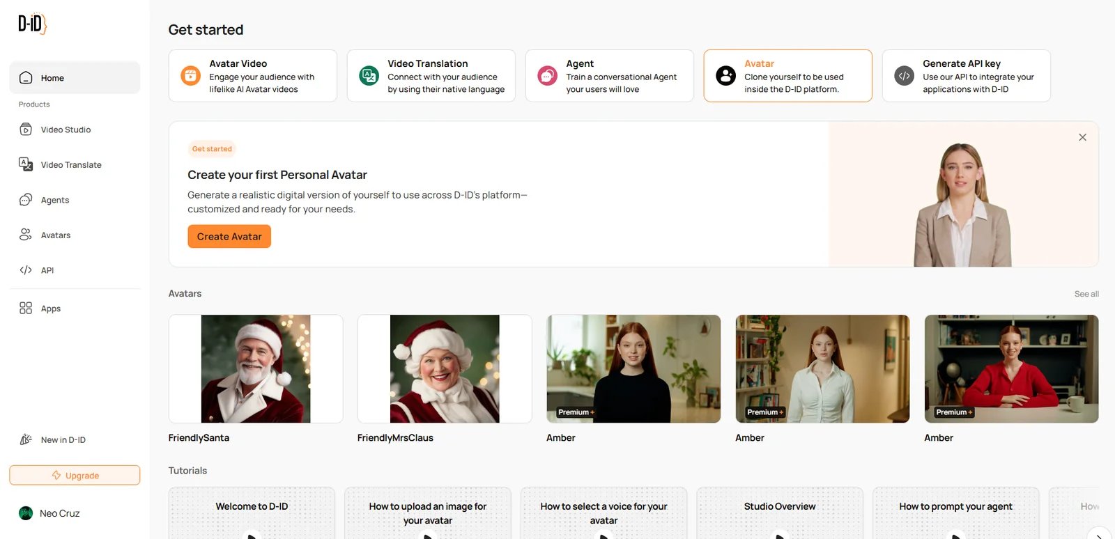The width and height of the screenshot is (1115, 539).
Task: Click the Generate API key code icon
Action: tap(904, 75)
